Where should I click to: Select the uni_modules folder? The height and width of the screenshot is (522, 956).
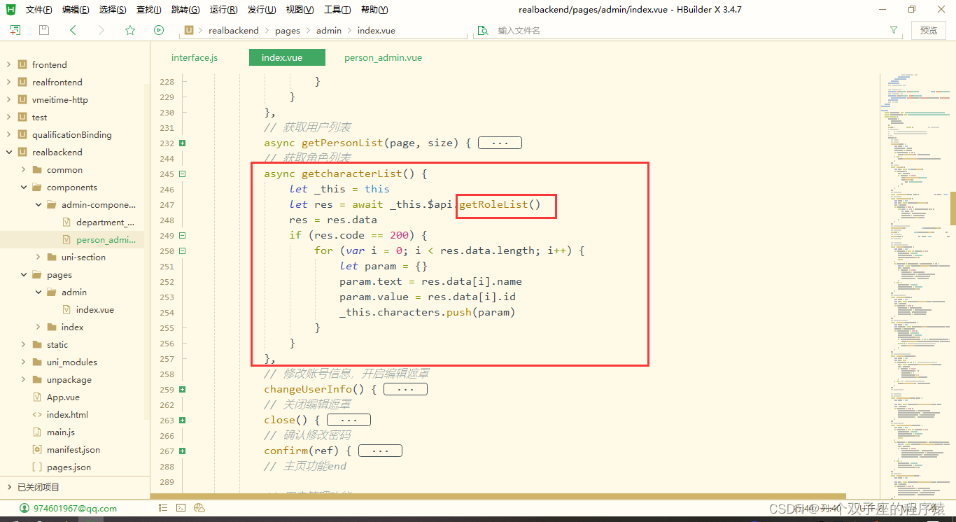click(x=71, y=362)
